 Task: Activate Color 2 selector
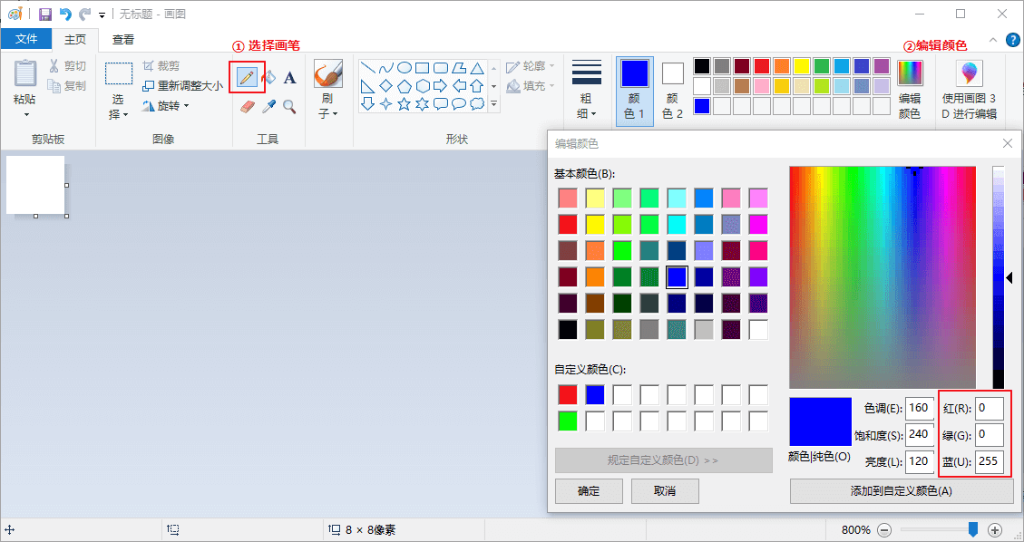pyautogui.click(x=672, y=91)
